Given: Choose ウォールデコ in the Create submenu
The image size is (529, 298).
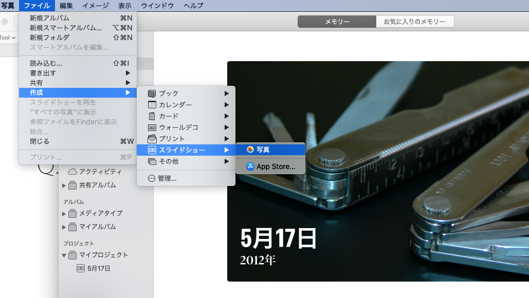Looking at the screenshot, I should click(x=186, y=127).
